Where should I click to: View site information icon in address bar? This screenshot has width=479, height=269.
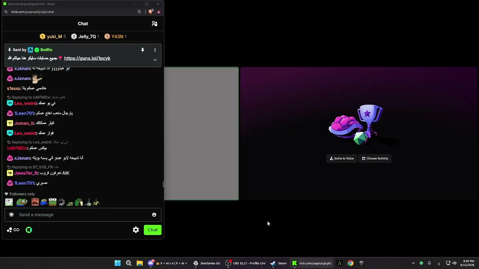coord(6,12)
